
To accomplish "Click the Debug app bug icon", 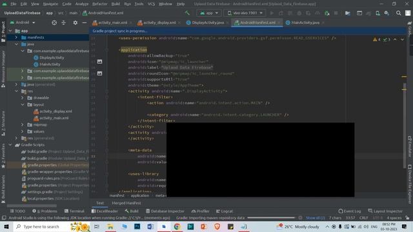I will [299, 13].
